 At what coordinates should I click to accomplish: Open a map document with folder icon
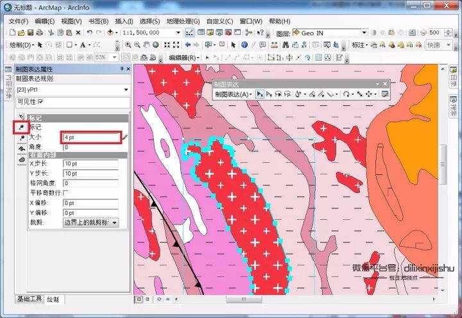[x=21, y=33]
